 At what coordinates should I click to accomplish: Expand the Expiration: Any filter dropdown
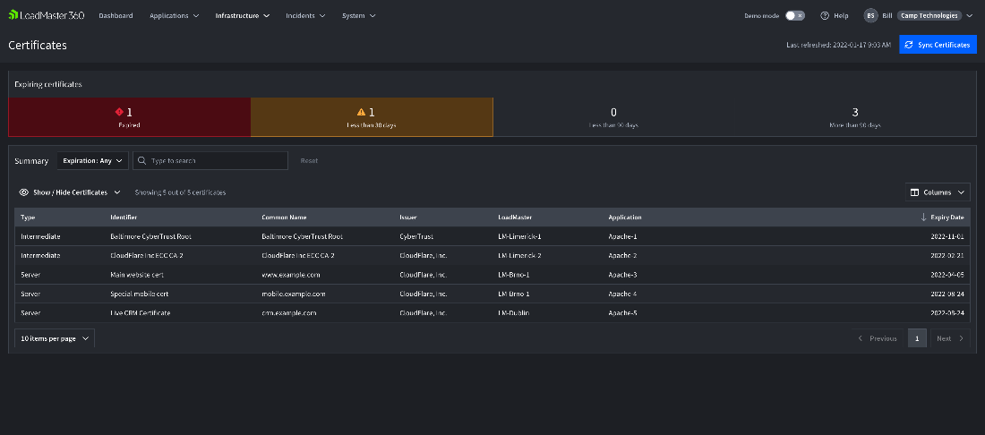click(92, 161)
